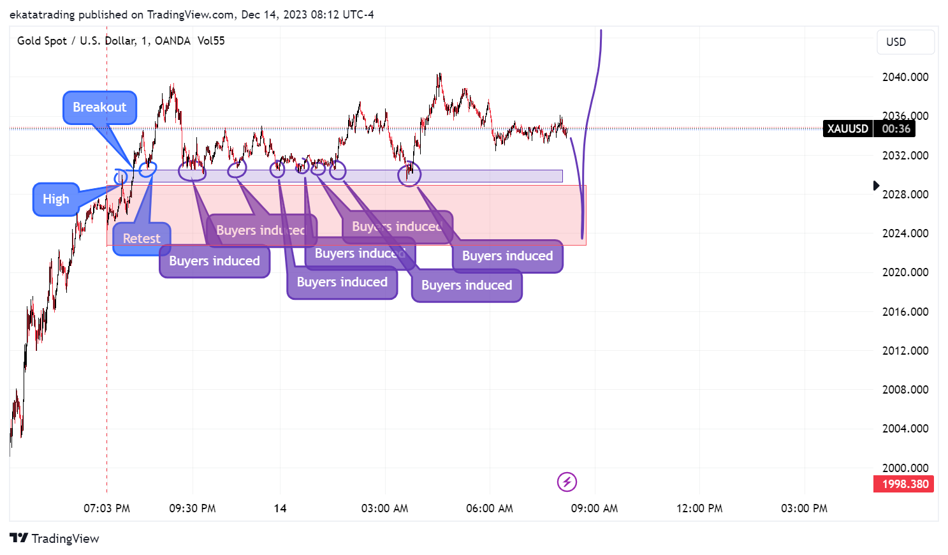Click the 2012.000 price axis label

tap(905, 351)
